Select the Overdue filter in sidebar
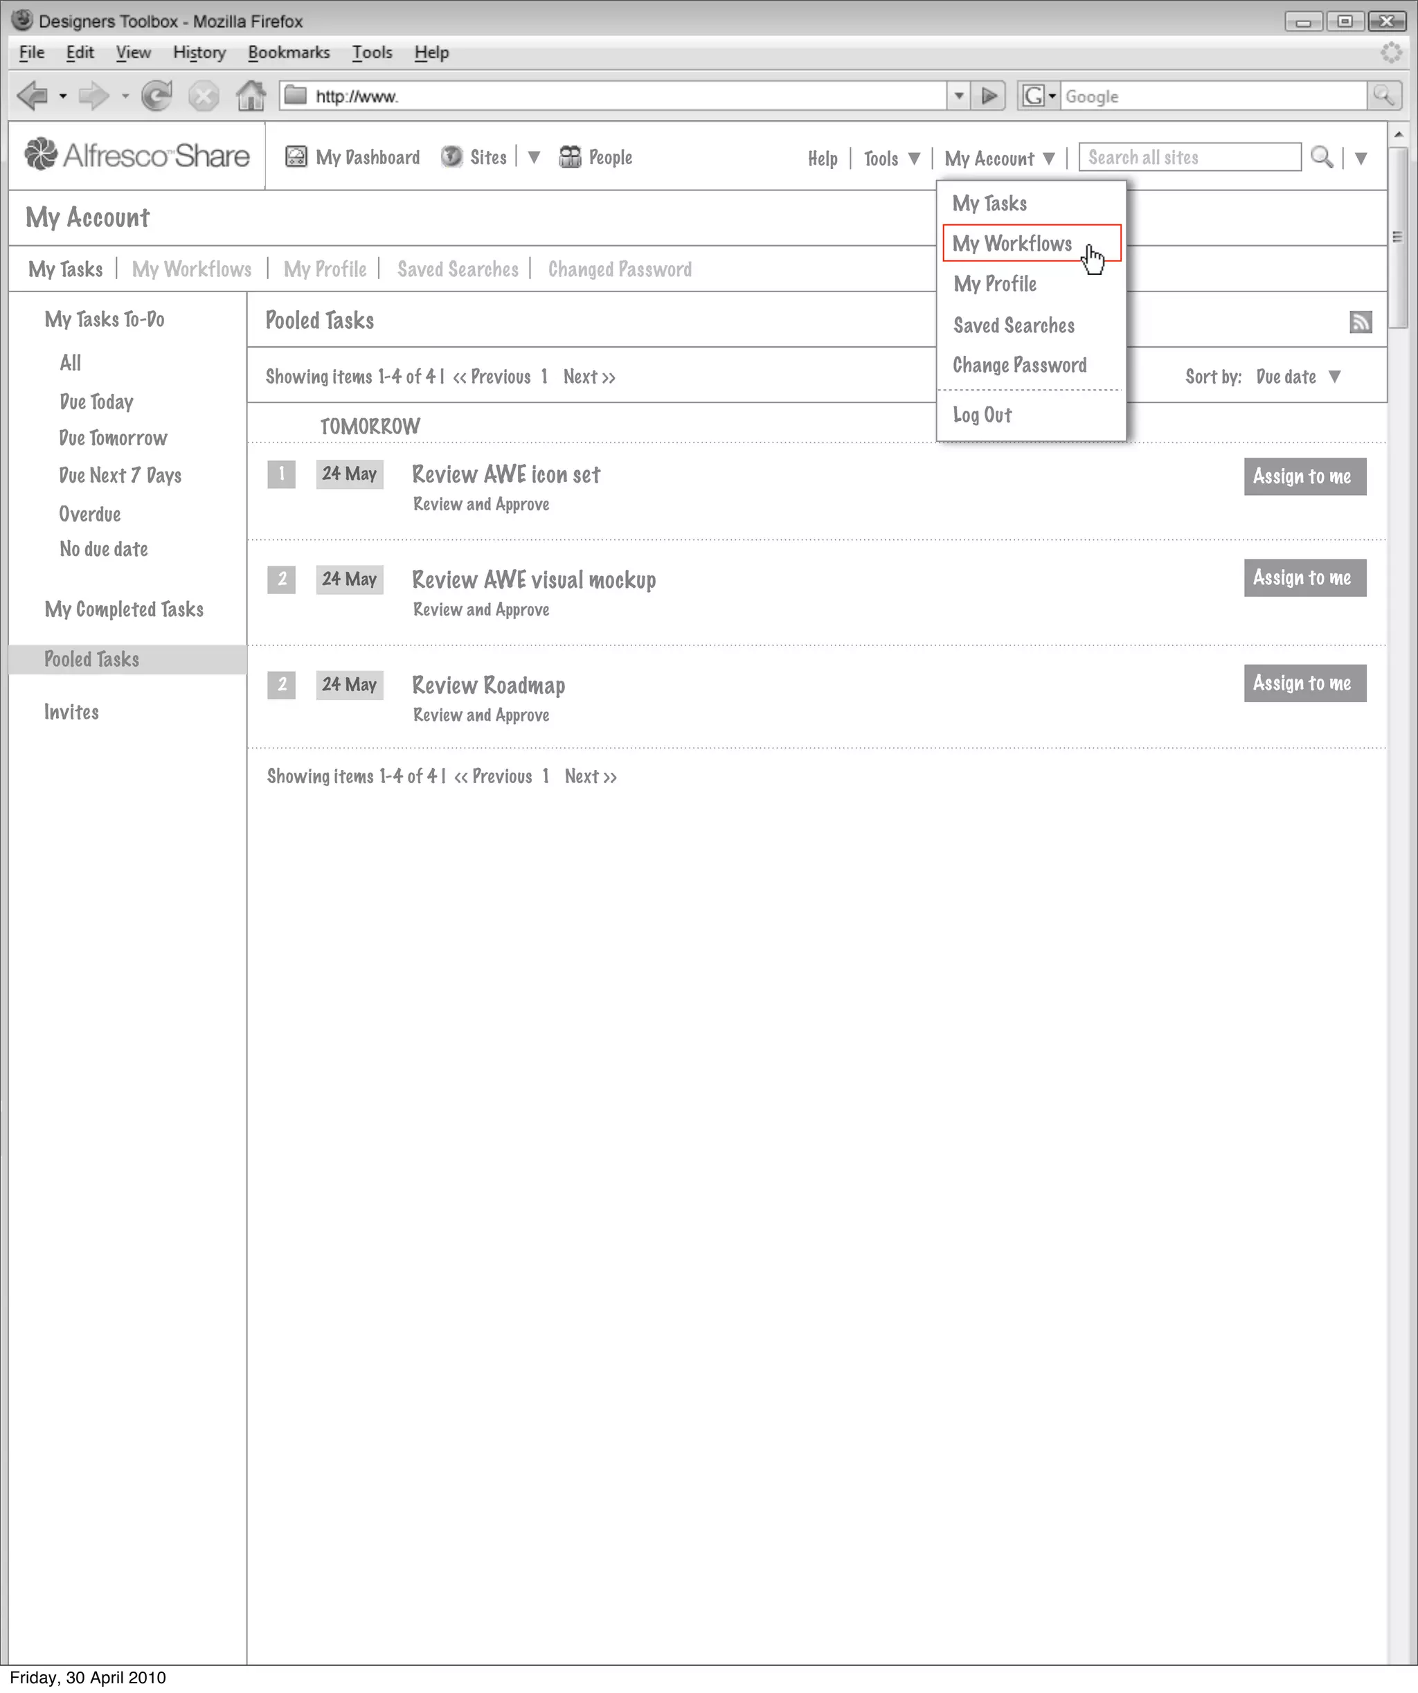The image size is (1418, 1693). point(89,514)
